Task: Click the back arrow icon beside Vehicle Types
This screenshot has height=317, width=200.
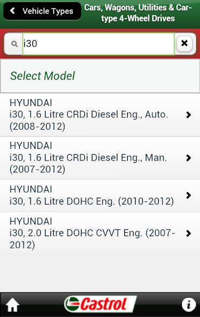Action: [x=12, y=11]
